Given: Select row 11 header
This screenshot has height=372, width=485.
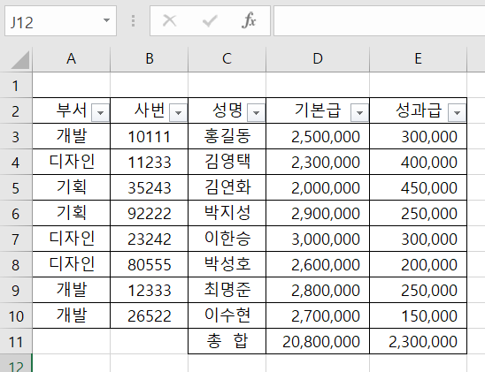Looking at the screenshot, I should coord(16,341).
